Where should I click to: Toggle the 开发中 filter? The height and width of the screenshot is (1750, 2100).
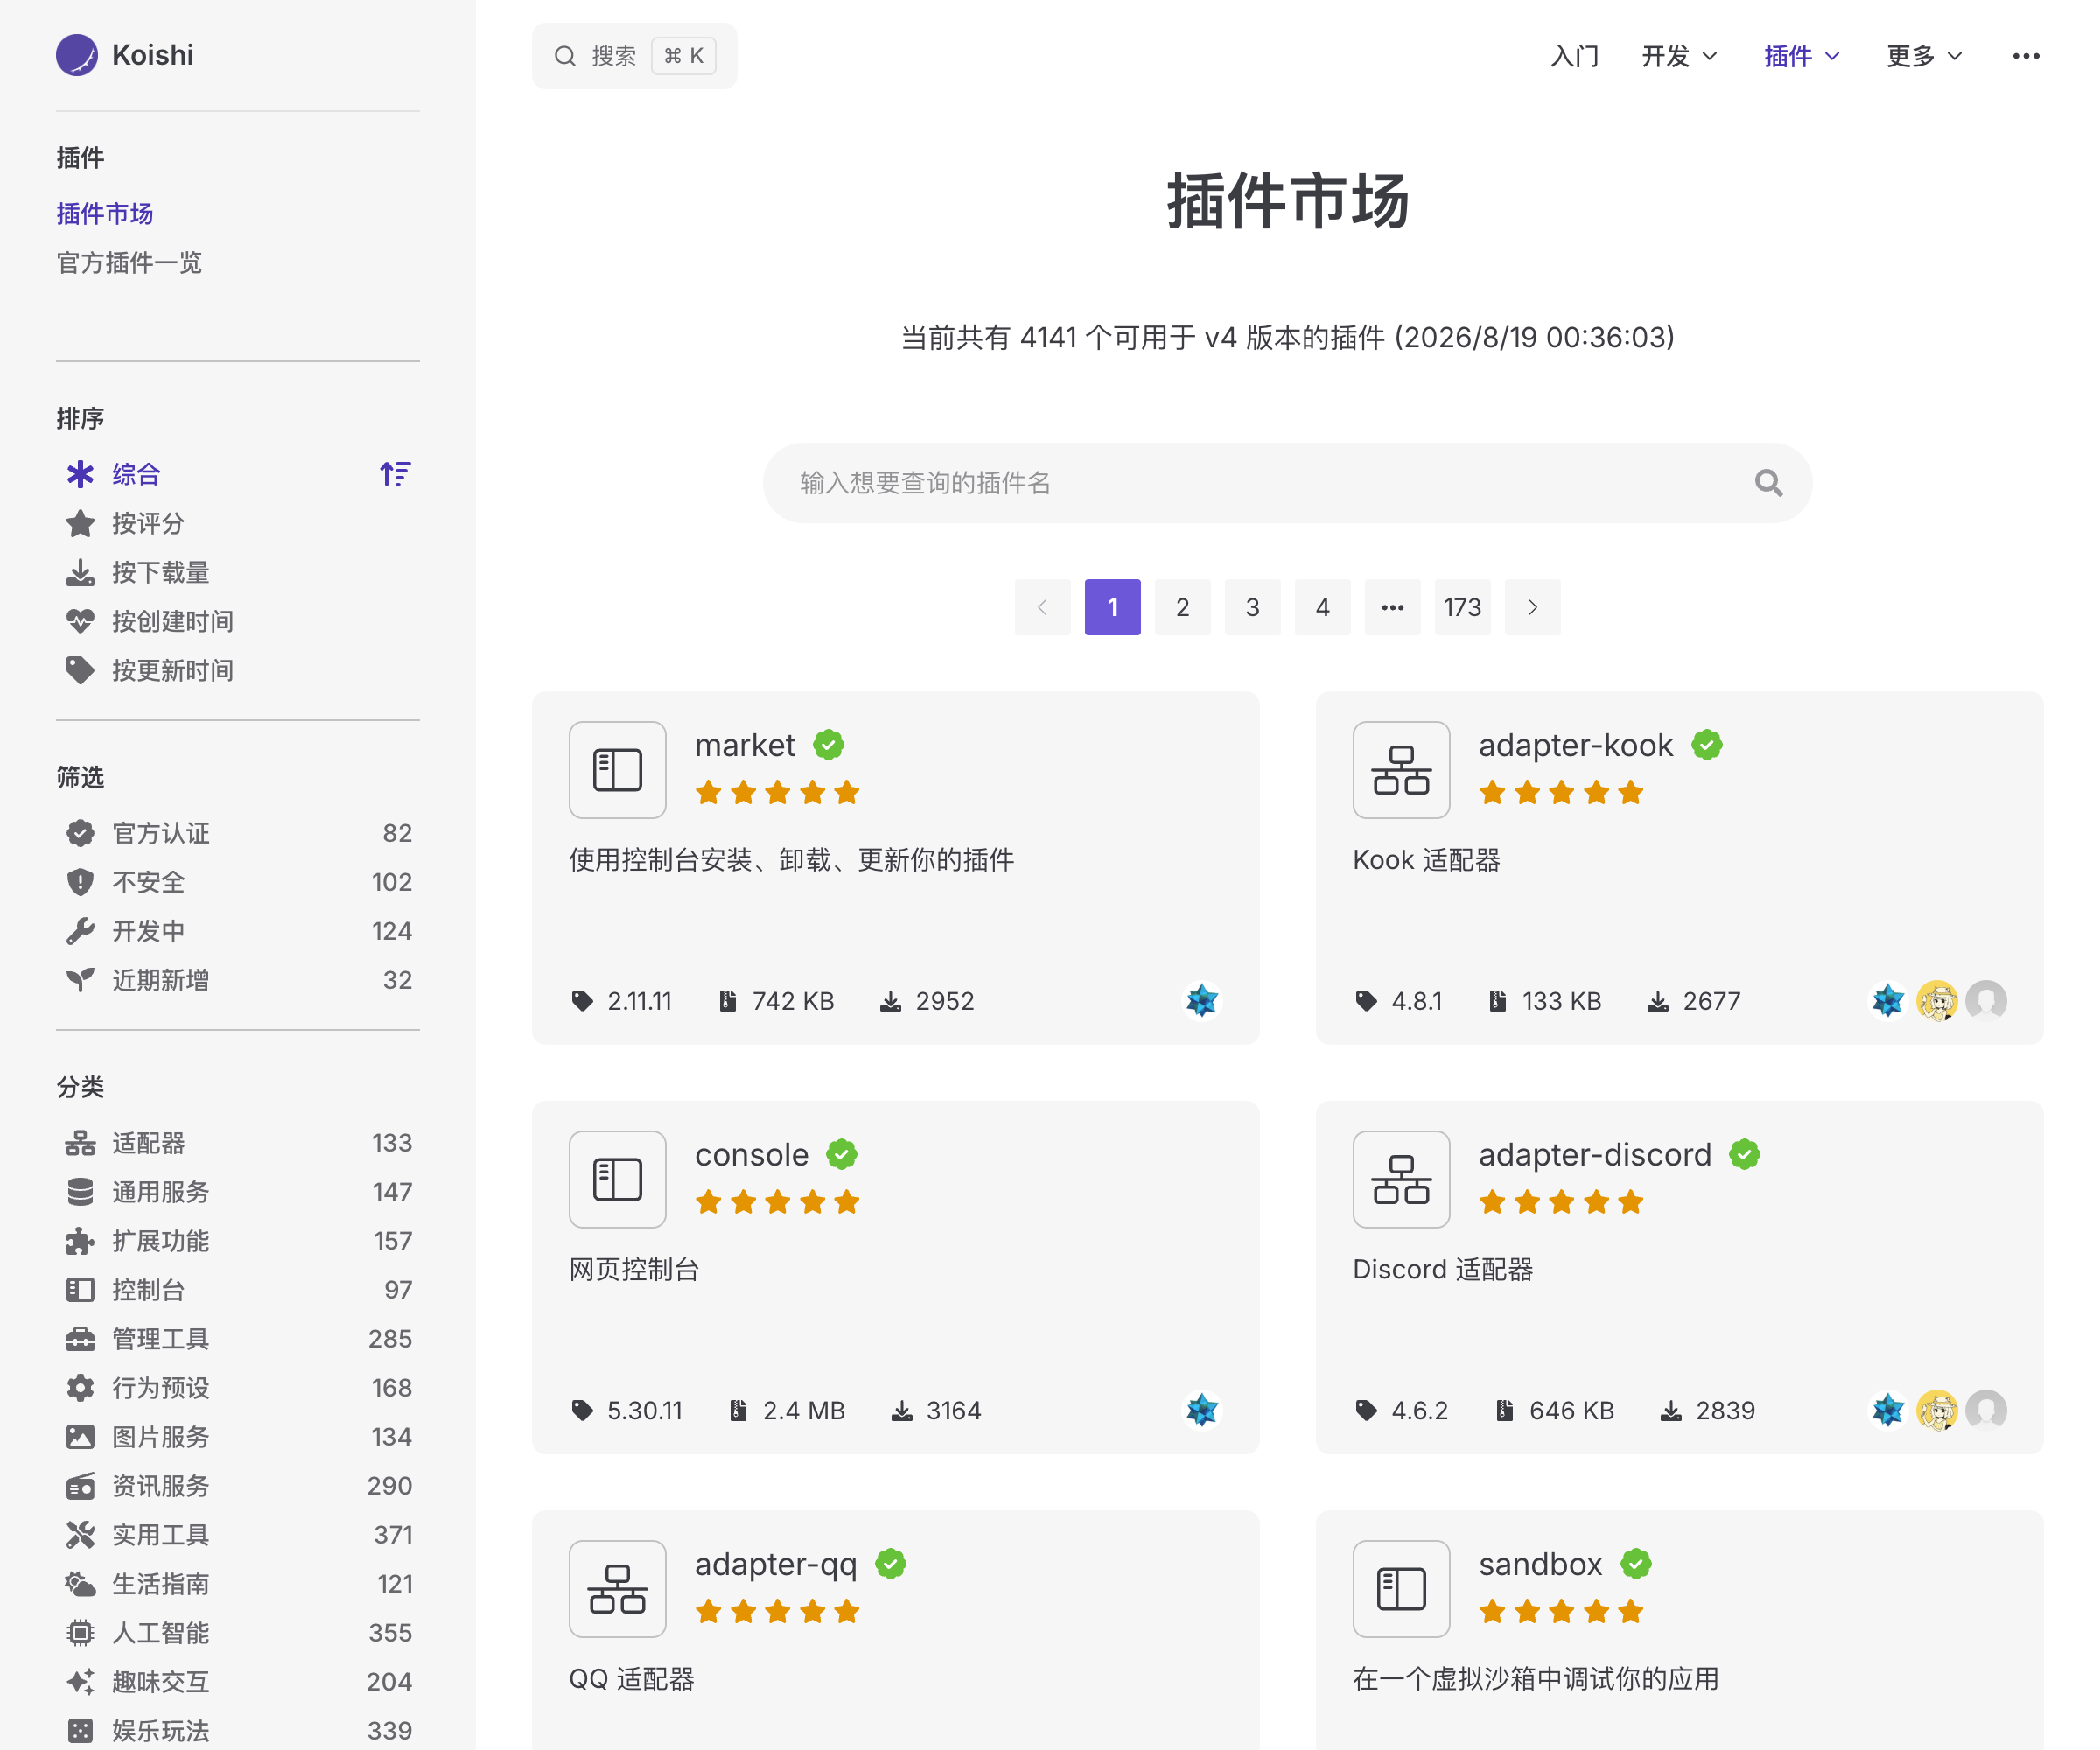point(238,931)
